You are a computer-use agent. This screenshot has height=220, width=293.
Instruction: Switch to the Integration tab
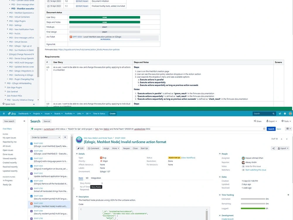pyautogui.click(x=96, y=178)
